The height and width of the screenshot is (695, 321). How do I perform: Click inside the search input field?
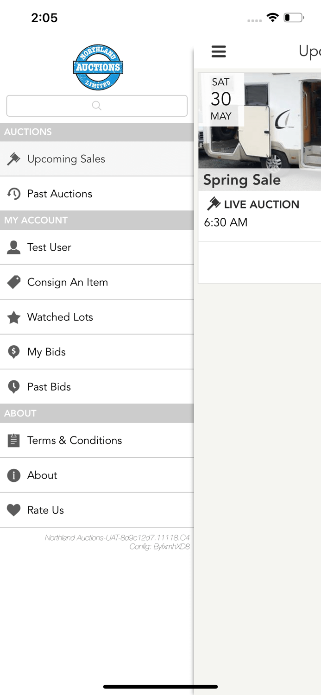(96, 106)
